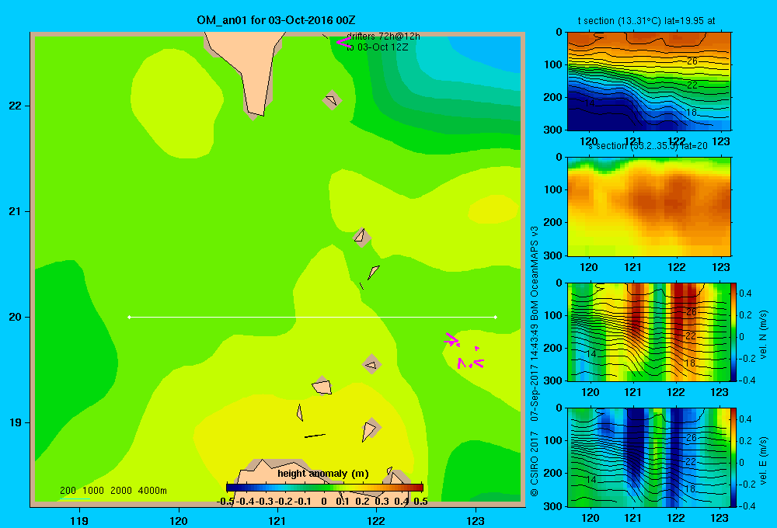Viewport: 777px width, 528px height.
Task: Click the magenta drifter arrow beside the drifters label
Action: tap(343, 43)
